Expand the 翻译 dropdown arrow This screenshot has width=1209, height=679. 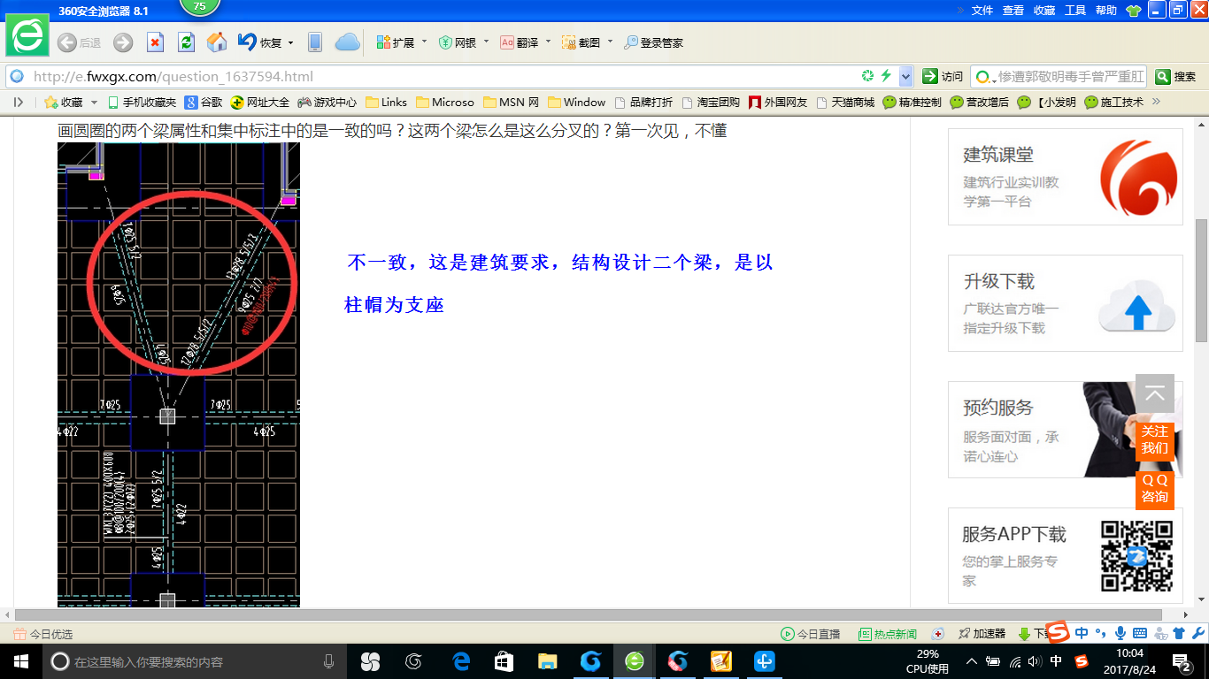548,42
